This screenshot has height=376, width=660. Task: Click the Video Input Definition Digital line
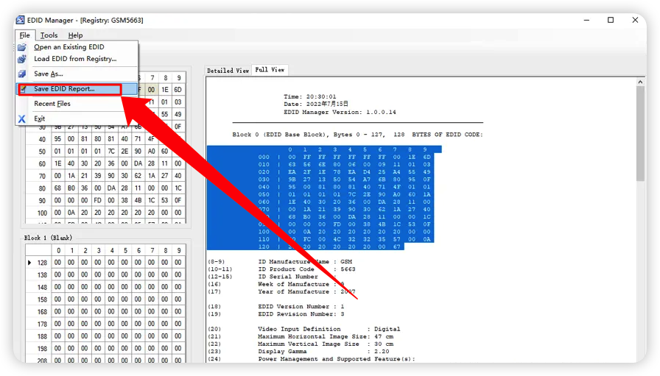(x=329, y=329)
